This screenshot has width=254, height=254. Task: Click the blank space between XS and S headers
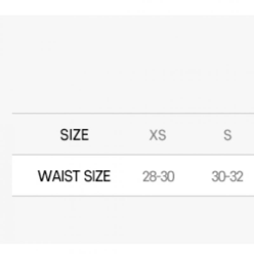[x=193, y=135]
